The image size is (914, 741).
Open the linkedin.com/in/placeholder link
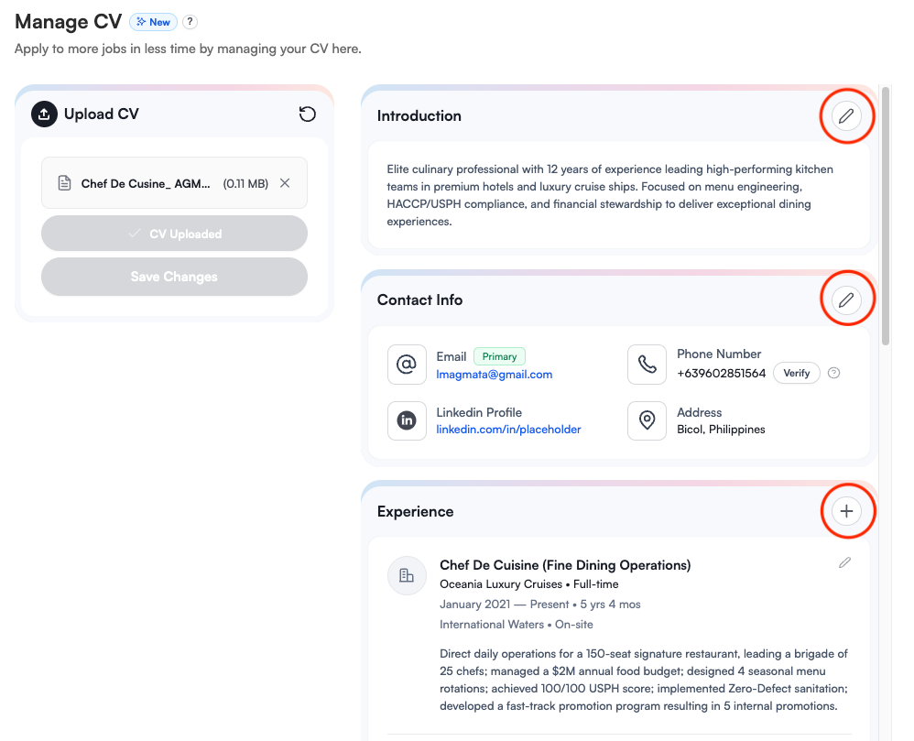point(508,429)
